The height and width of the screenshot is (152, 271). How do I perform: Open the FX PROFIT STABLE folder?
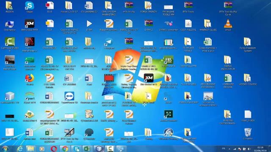188,45
